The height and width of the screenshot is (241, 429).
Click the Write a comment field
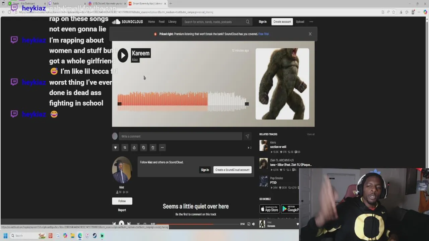[x=180, y=136]
